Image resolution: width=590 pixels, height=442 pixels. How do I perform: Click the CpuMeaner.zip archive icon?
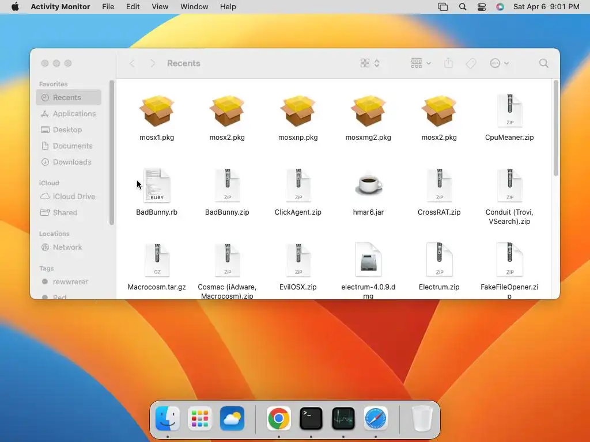point(509,111)
